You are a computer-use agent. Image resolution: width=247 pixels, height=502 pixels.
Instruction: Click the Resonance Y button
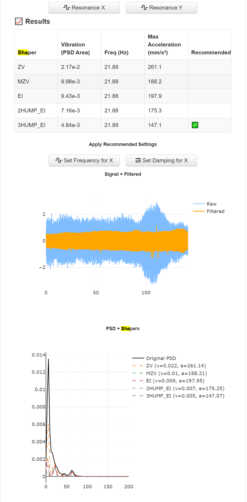[161, 8]
